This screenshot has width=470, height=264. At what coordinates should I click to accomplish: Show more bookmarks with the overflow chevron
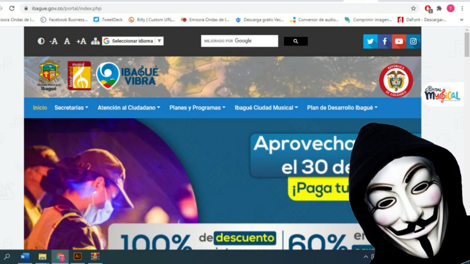point(462,20)
